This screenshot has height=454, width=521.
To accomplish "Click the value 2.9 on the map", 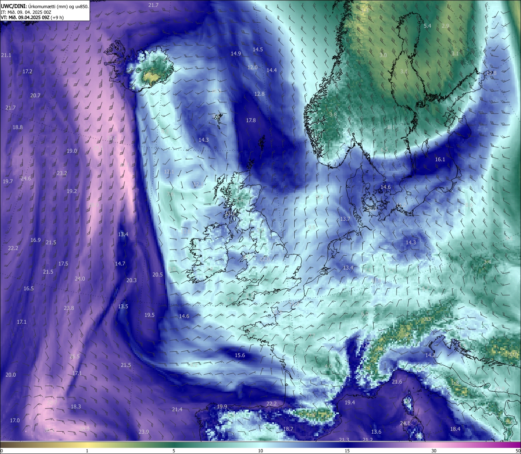I will pos(445,26).
